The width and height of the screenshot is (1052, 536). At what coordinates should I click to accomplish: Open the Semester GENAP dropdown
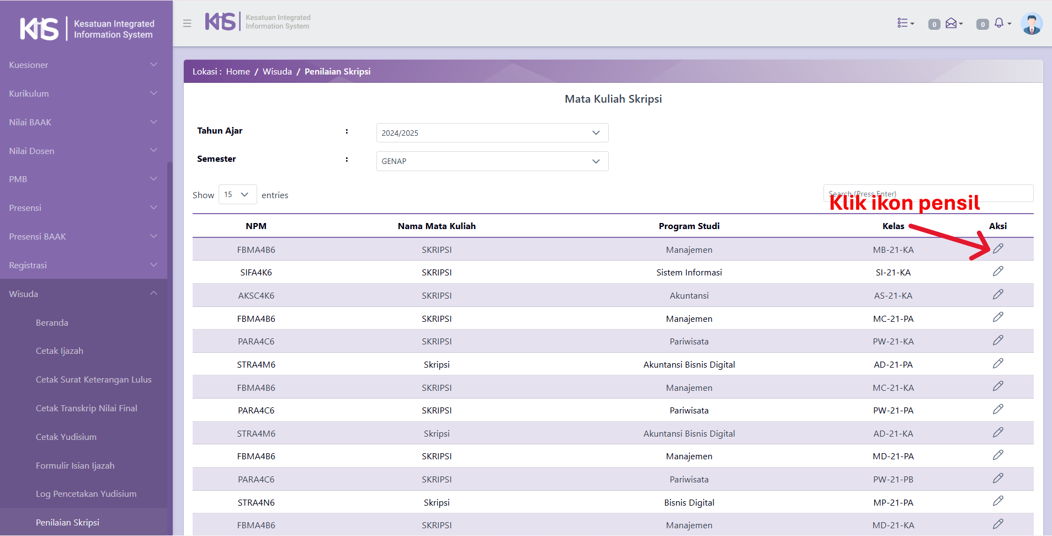[492, 161]
